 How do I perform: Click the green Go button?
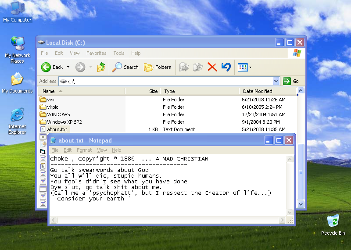[x=291, y=81]
